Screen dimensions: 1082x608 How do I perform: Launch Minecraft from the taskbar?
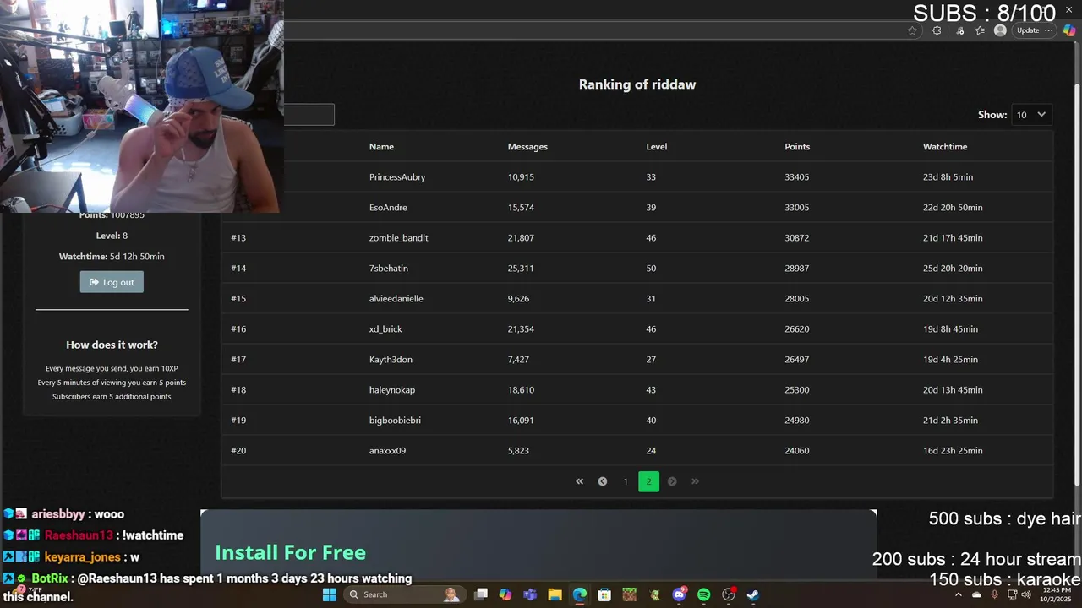(x=629, y=594)
